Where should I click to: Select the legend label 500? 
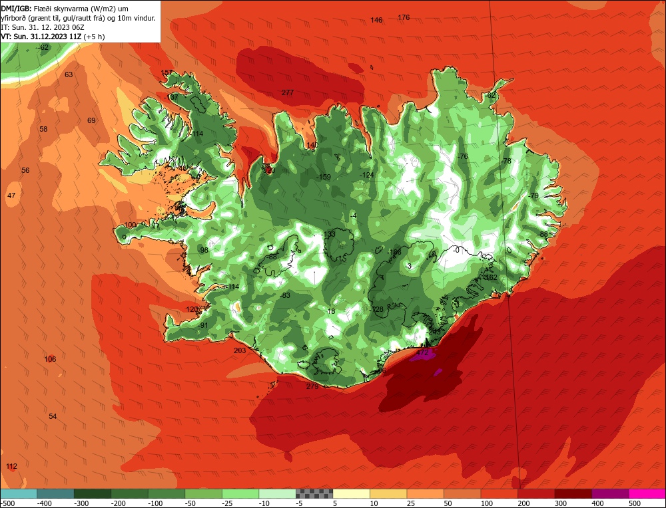pos(635,503)
